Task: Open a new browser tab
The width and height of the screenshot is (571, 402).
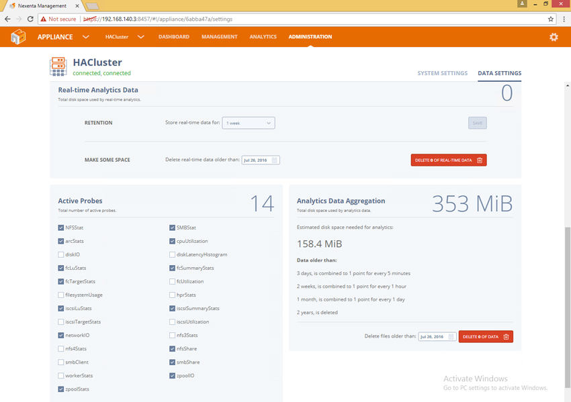Action: click(x=92, y=6)
